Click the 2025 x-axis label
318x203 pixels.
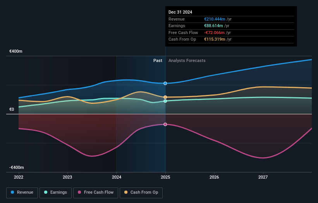tap(165, 177)
